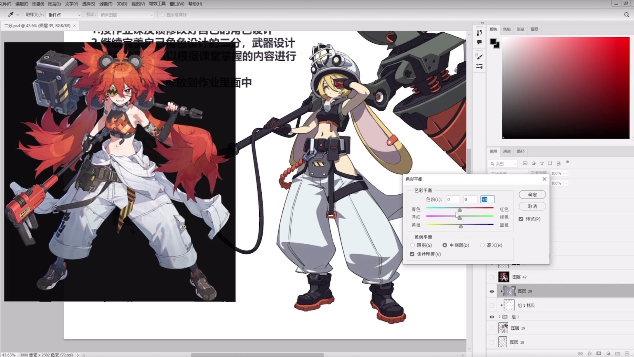Switch to the 图案 tab

point(534,29)
